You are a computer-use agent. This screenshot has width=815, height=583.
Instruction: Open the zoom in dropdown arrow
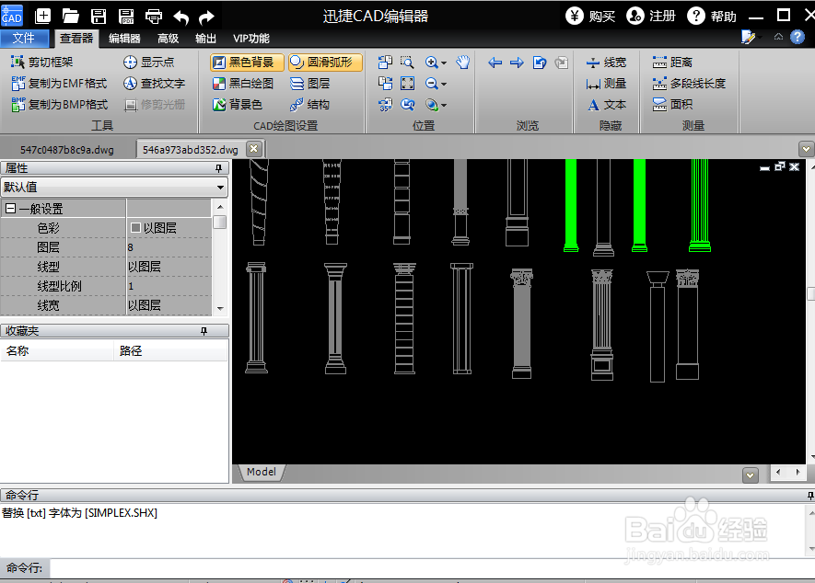pyautogui.click(x=444, y=63)
